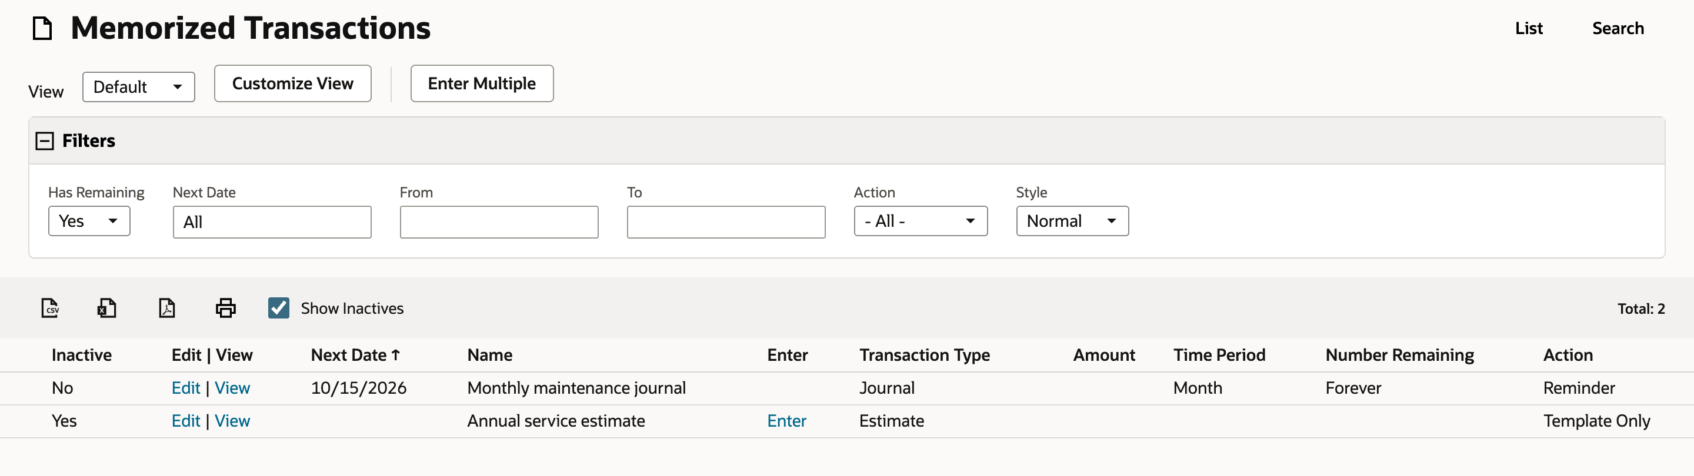Sort by the Action column header
The image size is (1694, 476).
[x=1568, y=355]
